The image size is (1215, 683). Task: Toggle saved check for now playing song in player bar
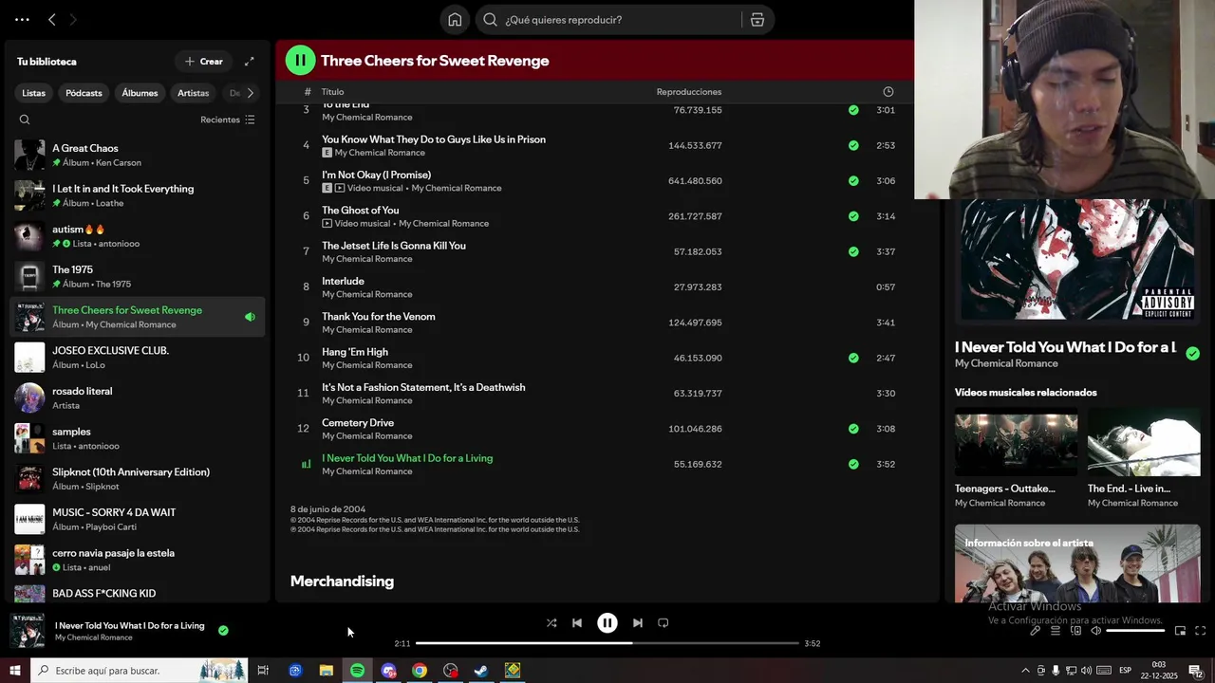(223, 630)
